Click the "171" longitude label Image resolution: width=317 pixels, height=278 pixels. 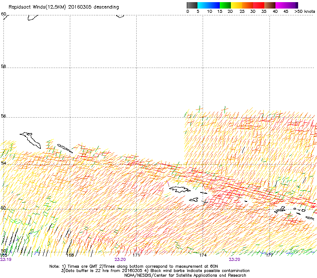pyautogui.click(x=136, y=255)
